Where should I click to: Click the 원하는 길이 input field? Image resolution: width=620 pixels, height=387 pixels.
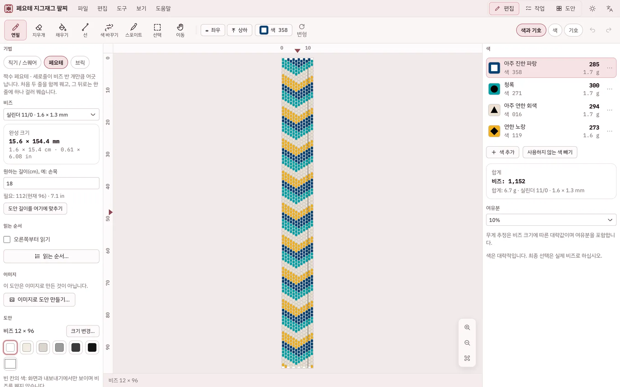click(x=51, y=183)
